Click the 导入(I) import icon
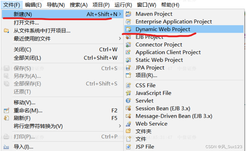Screen dimensions: 246x151 6,147
